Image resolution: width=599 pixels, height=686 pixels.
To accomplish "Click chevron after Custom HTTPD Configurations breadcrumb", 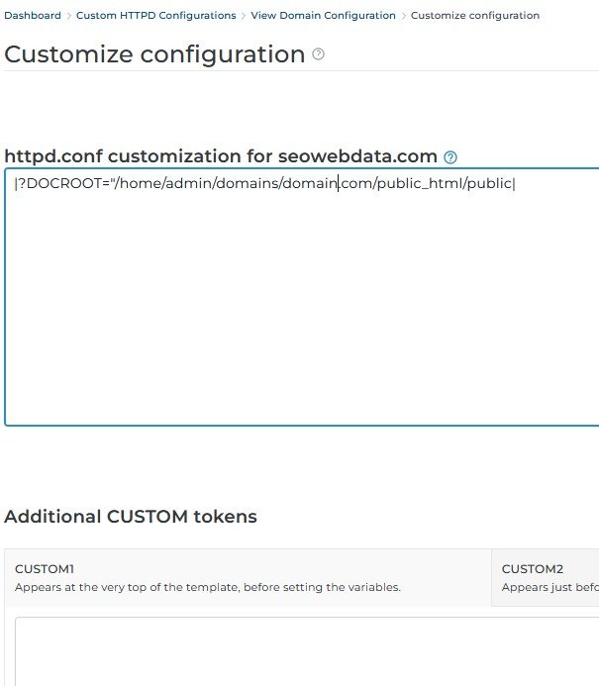I will coord(244,16).
